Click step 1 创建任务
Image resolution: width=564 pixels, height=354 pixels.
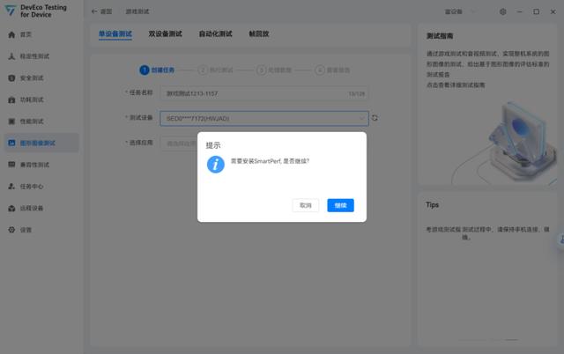157,70
